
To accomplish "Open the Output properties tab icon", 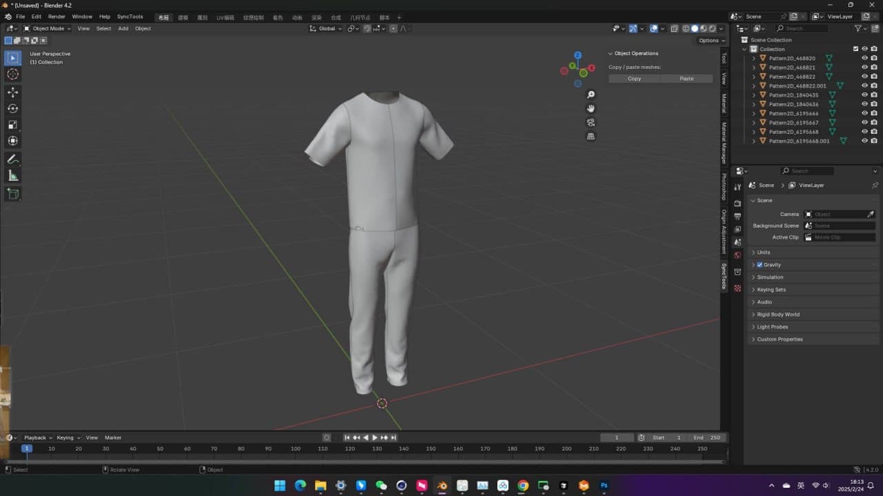I will tap(737, 217).
